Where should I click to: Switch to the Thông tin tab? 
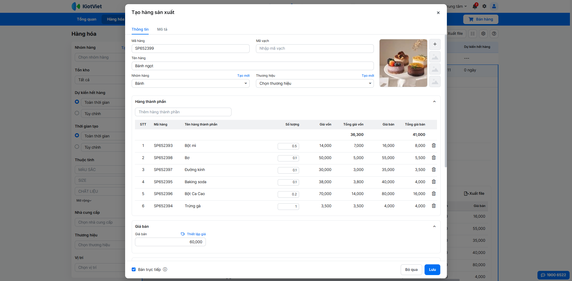140,29
